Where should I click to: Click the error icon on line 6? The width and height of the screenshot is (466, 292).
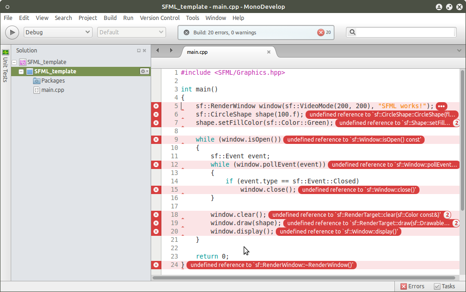[x=156, y=115]
